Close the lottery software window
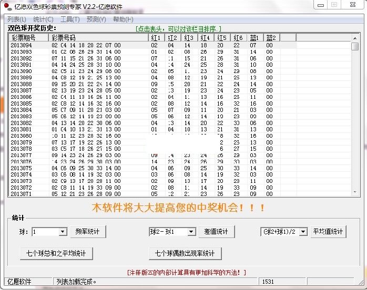Viewport: 367px width, 290px height. tap(353, 6)
